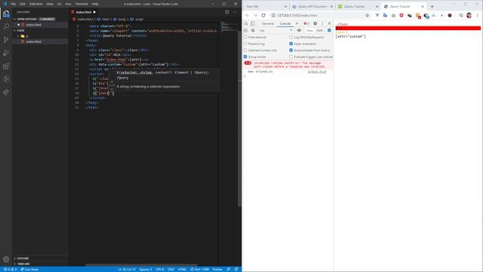Toggle Selected context only checkbox
The image size is (483, 272).
[x=245, y=51]
